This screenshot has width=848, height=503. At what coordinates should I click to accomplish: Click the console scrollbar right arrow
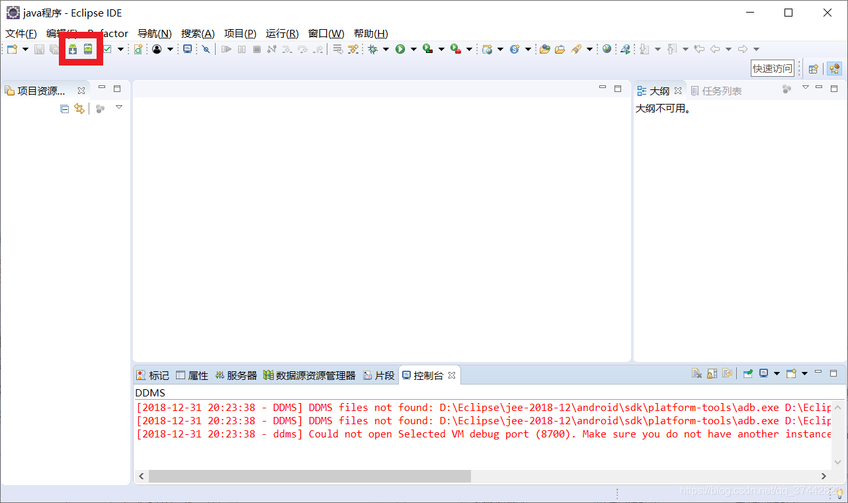(824, 476)
